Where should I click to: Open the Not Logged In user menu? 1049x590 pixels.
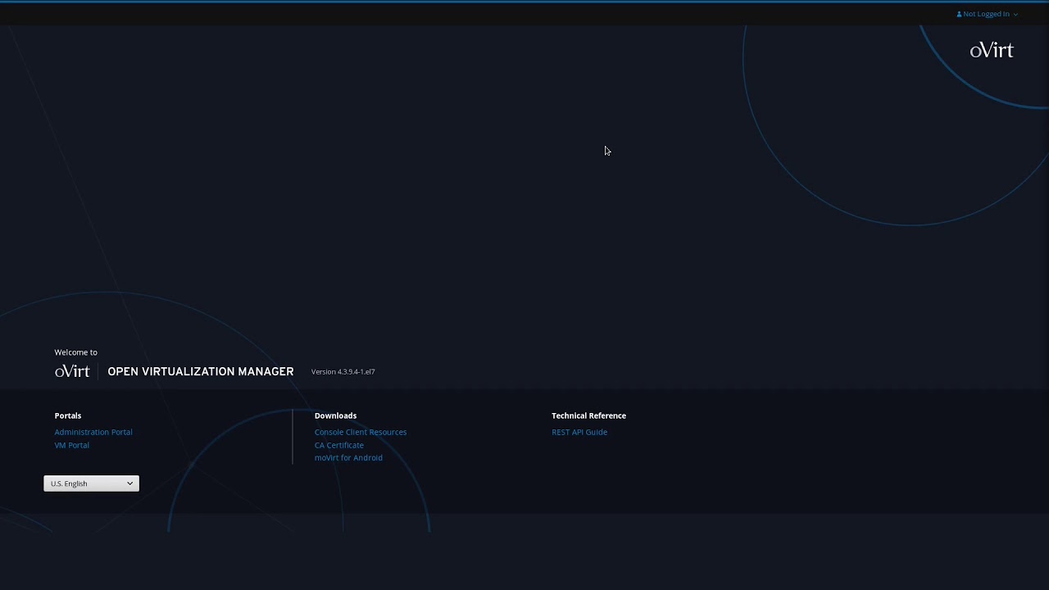[988, 14]
